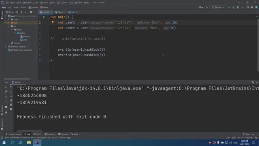Clear all Run console output with the trash icon
This screenshot has width=259, height=146.
tap(11, 109)
